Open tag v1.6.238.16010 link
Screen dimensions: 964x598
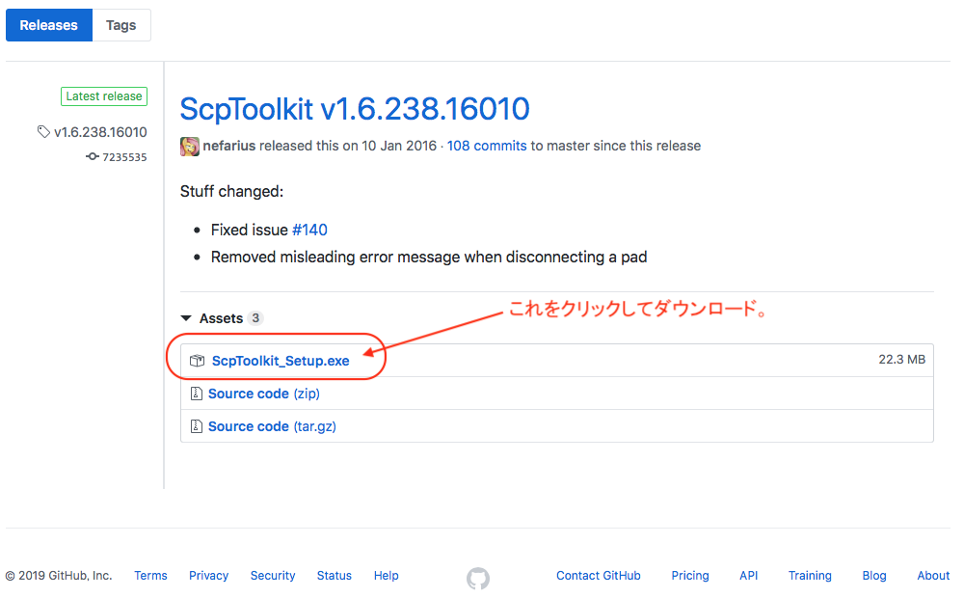101,132
